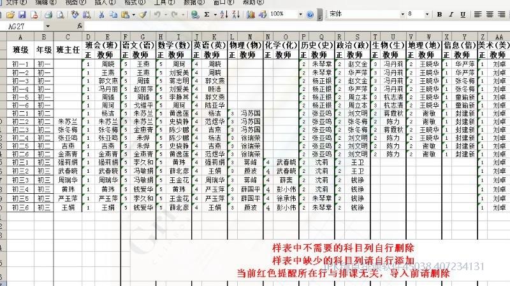Viewport: 510px width, 286px height.
Task: Open the Paste options dropdown arrow
Action: 133,15
